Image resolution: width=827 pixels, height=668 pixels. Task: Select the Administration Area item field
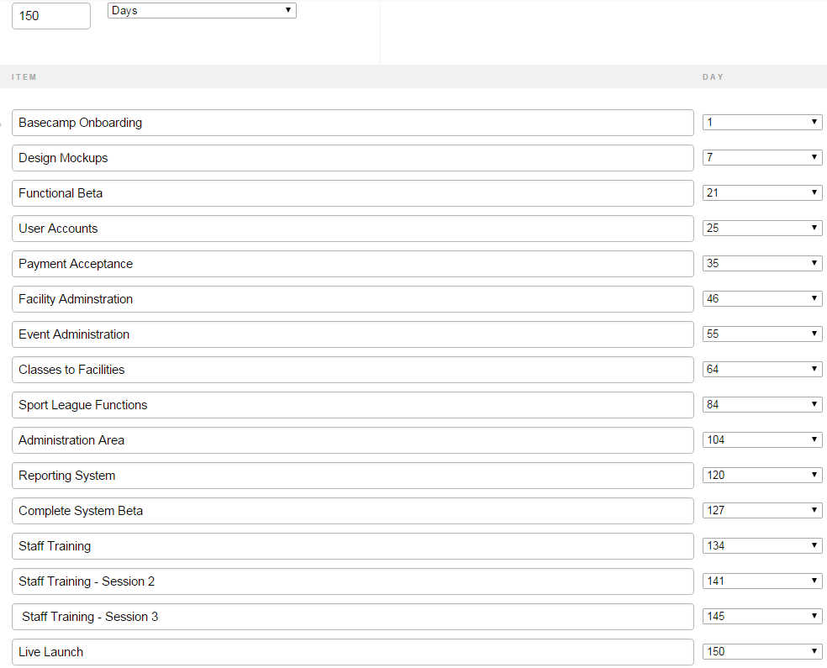(353, 440)
